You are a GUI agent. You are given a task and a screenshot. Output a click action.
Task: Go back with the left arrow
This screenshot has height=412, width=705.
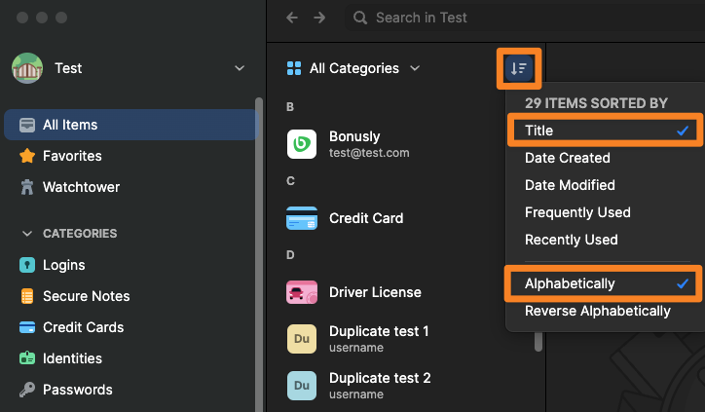[292, 18]
